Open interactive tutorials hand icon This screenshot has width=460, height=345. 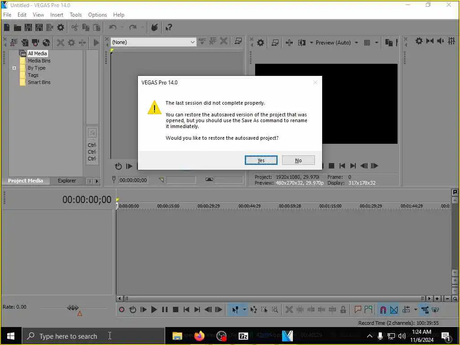pyautogui.click(x=155, y=27)
